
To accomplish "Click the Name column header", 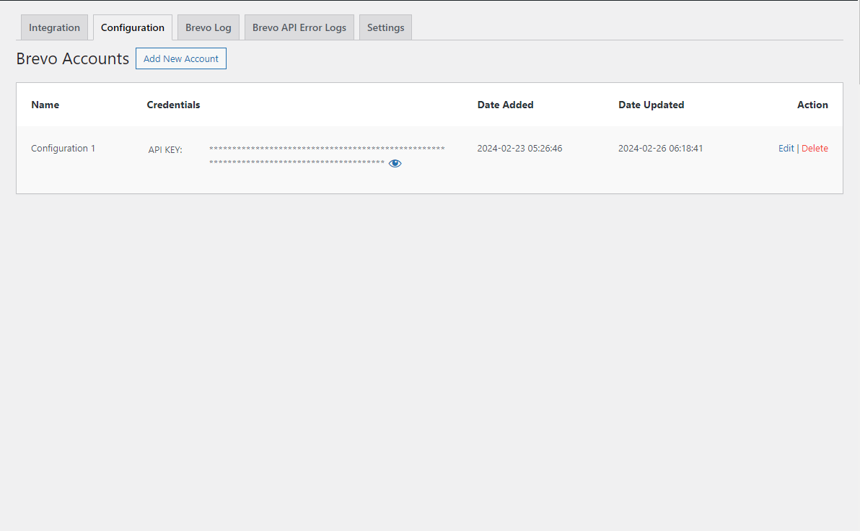I will pyautogui.click(x=45, y=105).
